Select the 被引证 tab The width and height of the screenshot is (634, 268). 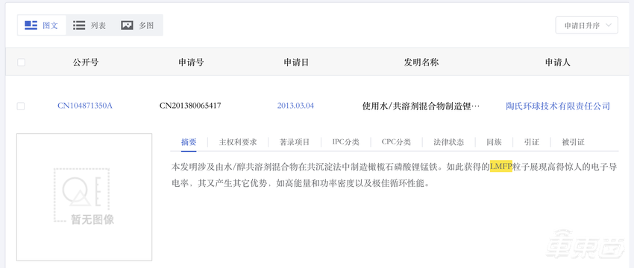pos(573,142)
